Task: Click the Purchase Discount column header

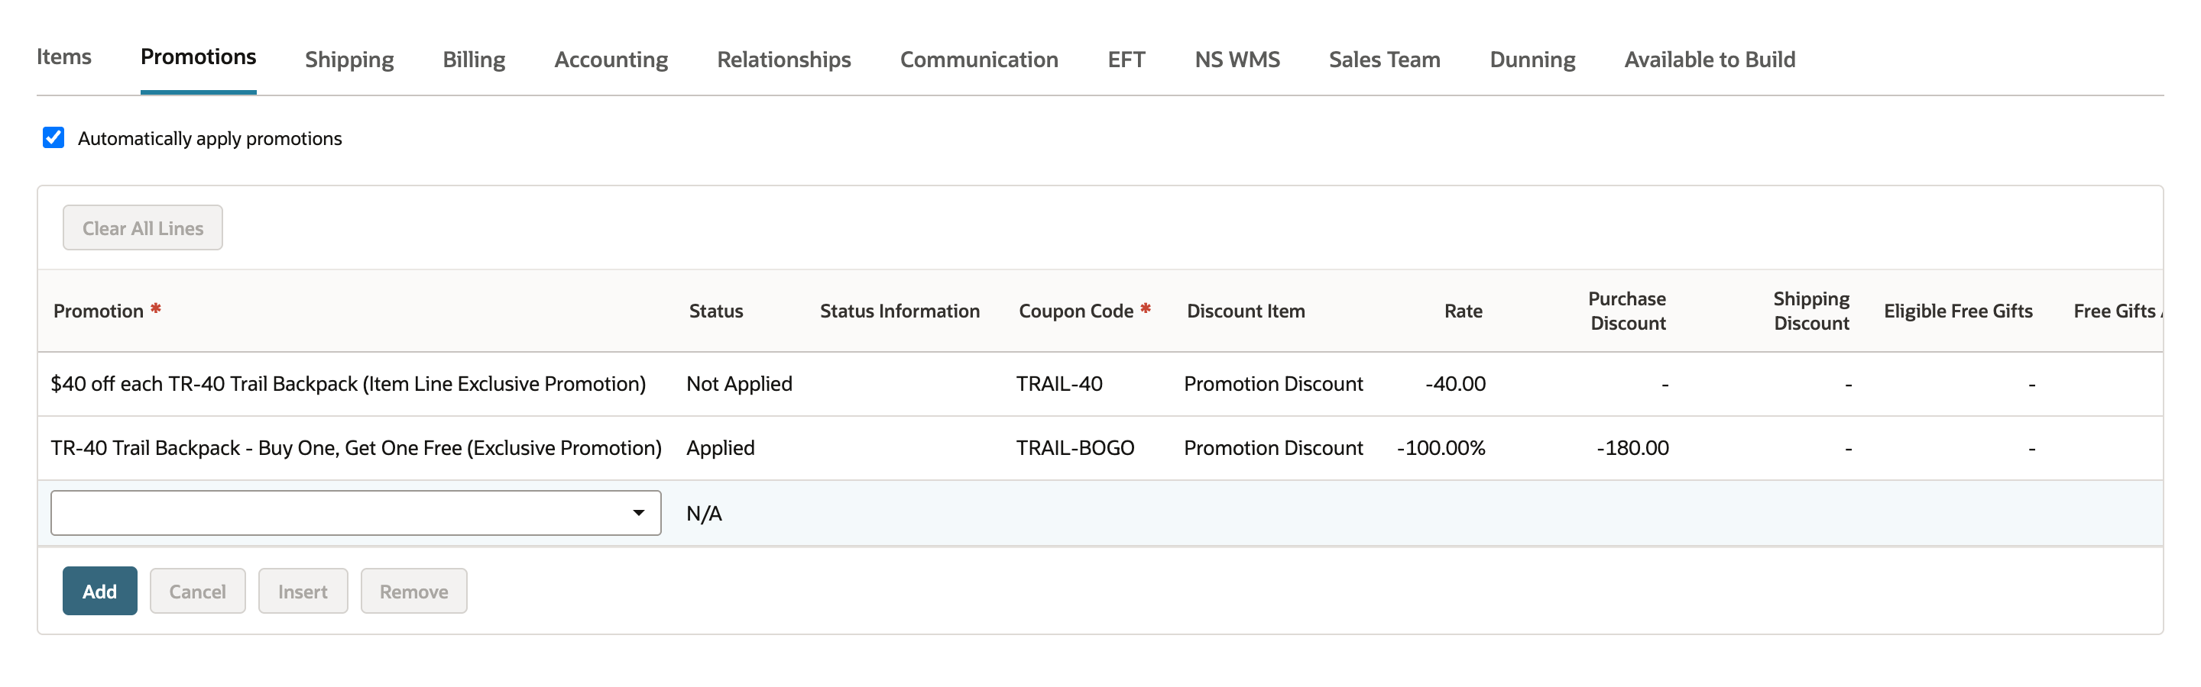Action: (1627, 311)
